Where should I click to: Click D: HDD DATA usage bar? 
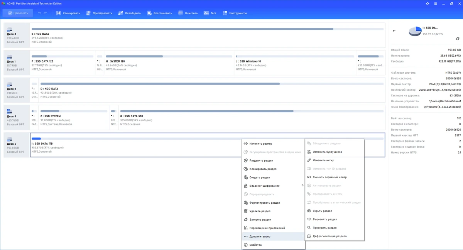click(x=212, y=84)
